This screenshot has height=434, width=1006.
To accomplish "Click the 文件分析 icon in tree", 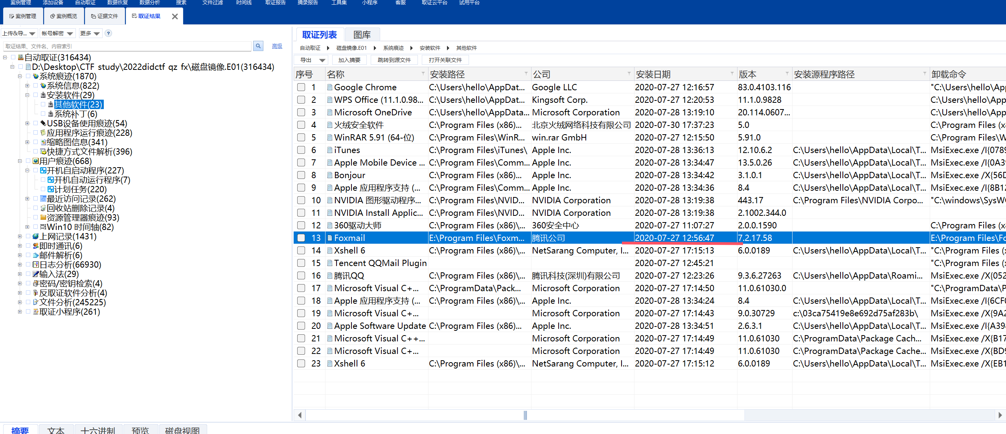I will pos(36,302).
